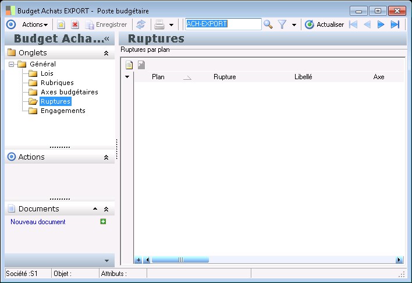Click the Documents single up arrow
Image resolution: width=412 pixels, height=283 pixels.
pos(95,209)
